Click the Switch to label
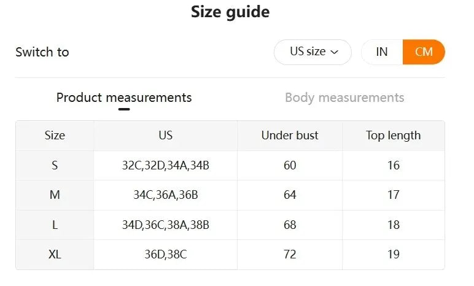The image size is (474, 286). [42, 52]
